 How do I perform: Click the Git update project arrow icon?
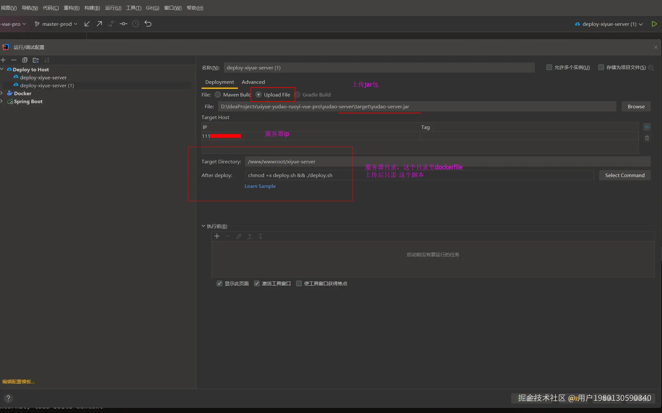click(87, 24)
